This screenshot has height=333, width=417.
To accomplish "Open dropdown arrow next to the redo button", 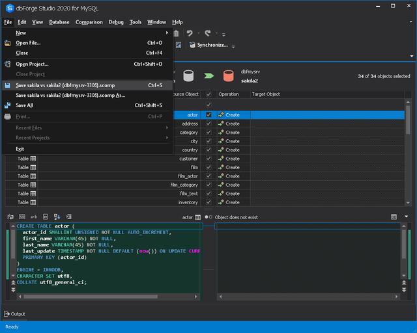I will click(216, 33).
